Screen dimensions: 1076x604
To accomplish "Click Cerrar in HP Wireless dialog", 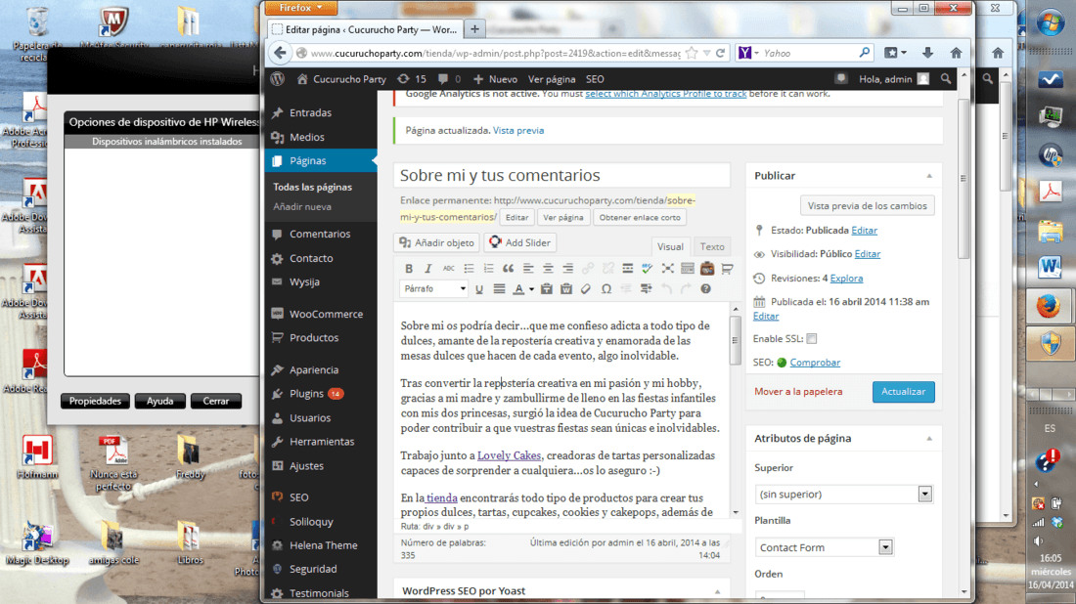I will (x=215, y=401).
